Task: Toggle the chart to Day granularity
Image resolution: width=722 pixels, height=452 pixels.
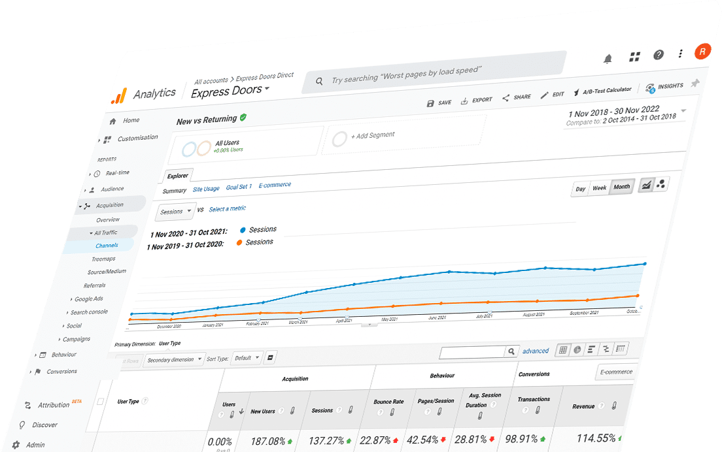Action: pos(580,189)
